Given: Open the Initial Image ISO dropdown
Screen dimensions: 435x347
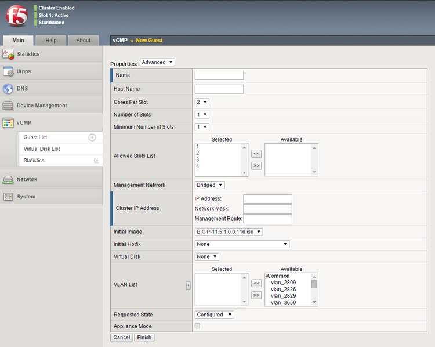Looking at the screenshot, I should [229, 232].
